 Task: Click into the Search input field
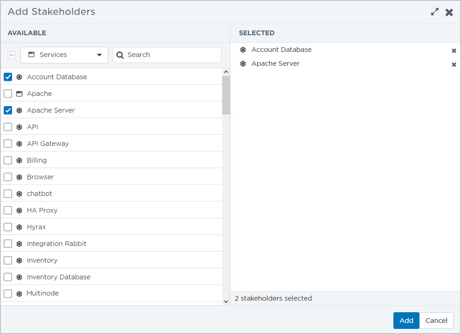point(167,55)
